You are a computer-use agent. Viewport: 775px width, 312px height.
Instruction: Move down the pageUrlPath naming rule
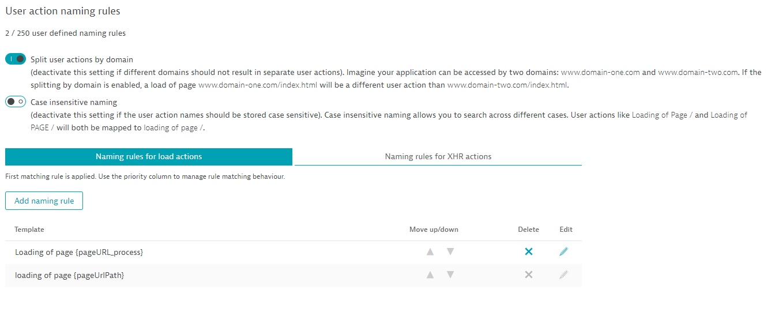coord(450,275)
